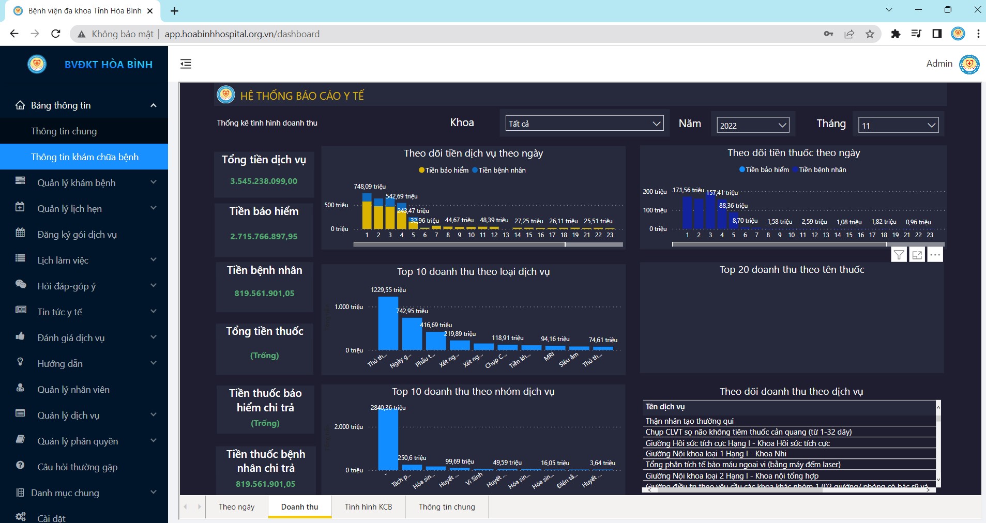Screen dimensions: 986x523
Task: Open Thông tin chung in sidebar
Action: coord(64,131)
